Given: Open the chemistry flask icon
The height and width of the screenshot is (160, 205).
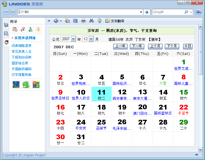Looking at the screenshot, I should [31, 29].
